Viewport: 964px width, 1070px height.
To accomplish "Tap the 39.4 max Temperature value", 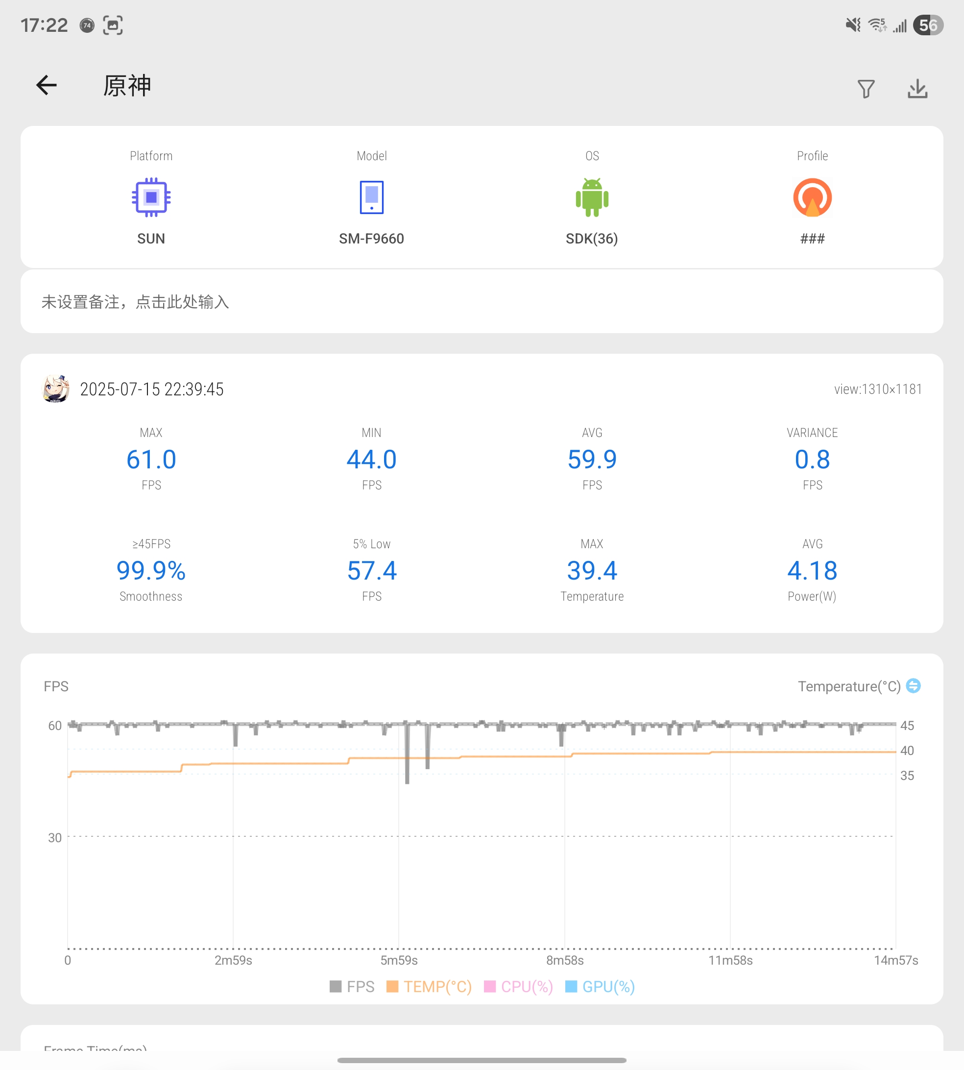I will click(x=592, y=570).
